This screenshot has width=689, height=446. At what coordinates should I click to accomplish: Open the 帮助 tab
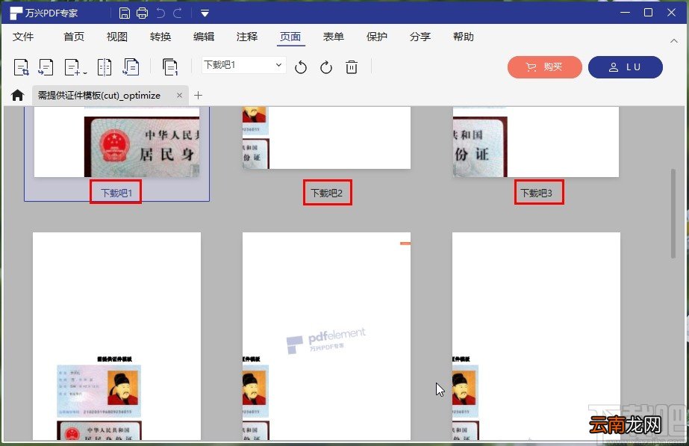(x=464, y=37)
